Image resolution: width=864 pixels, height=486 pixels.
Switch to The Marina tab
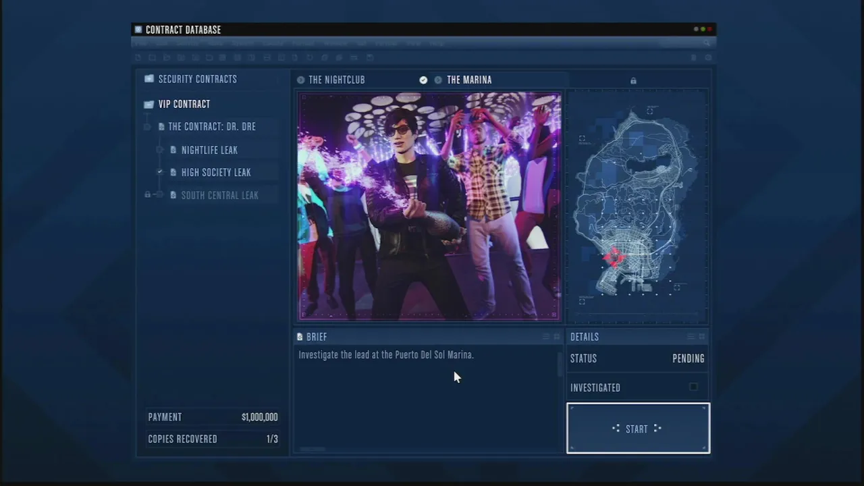point(469,80)
